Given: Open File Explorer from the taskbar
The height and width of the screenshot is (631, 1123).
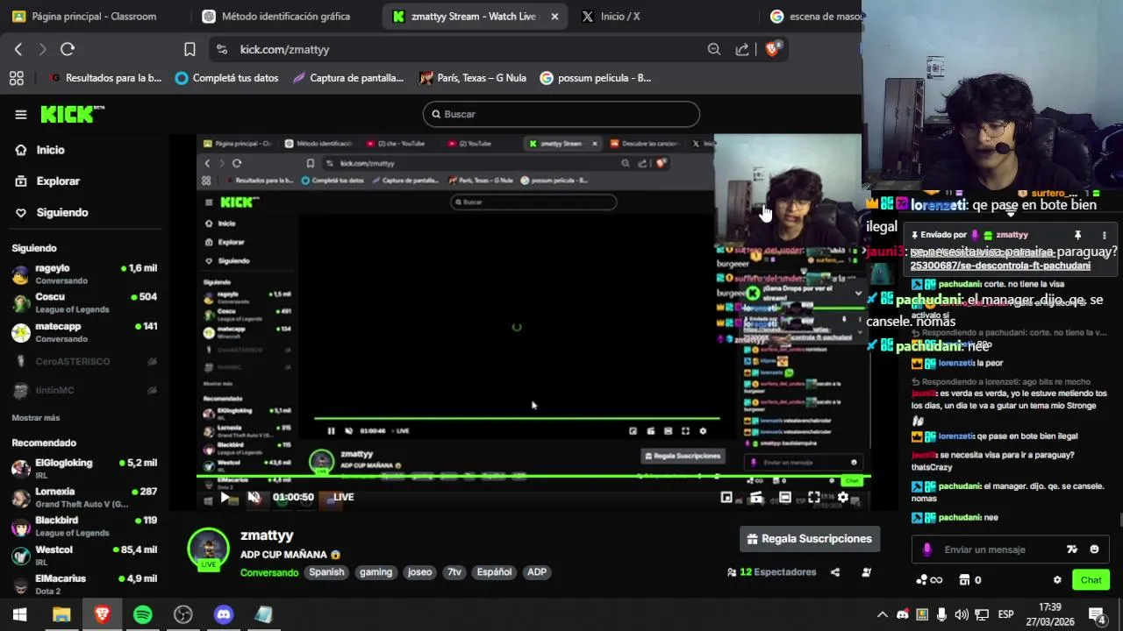Looking at the screenshot, I should click(x=61, y=614).
